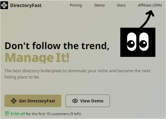Click diamond icon inside Get DirectoryFast button
166x119 pixels.
[14, 101]
